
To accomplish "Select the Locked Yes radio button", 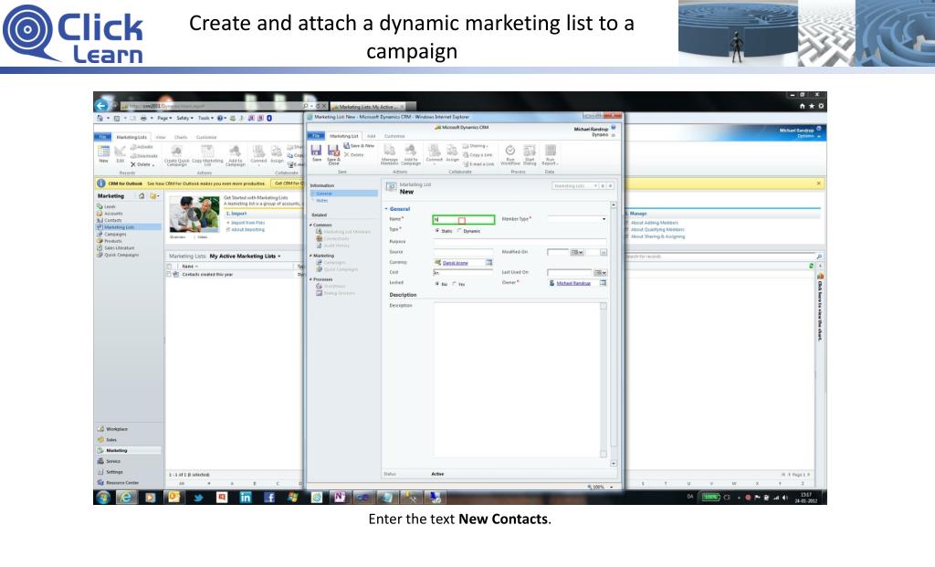I will click(x=455, y=284).
